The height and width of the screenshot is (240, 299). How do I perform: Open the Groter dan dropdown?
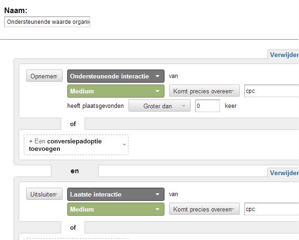click(159, 106)
